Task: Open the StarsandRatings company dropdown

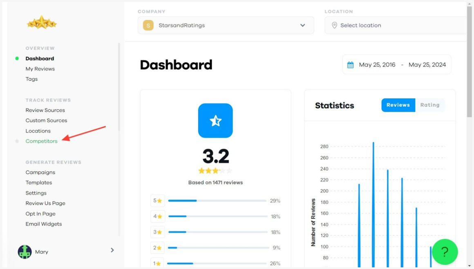Action: point(226,25)
